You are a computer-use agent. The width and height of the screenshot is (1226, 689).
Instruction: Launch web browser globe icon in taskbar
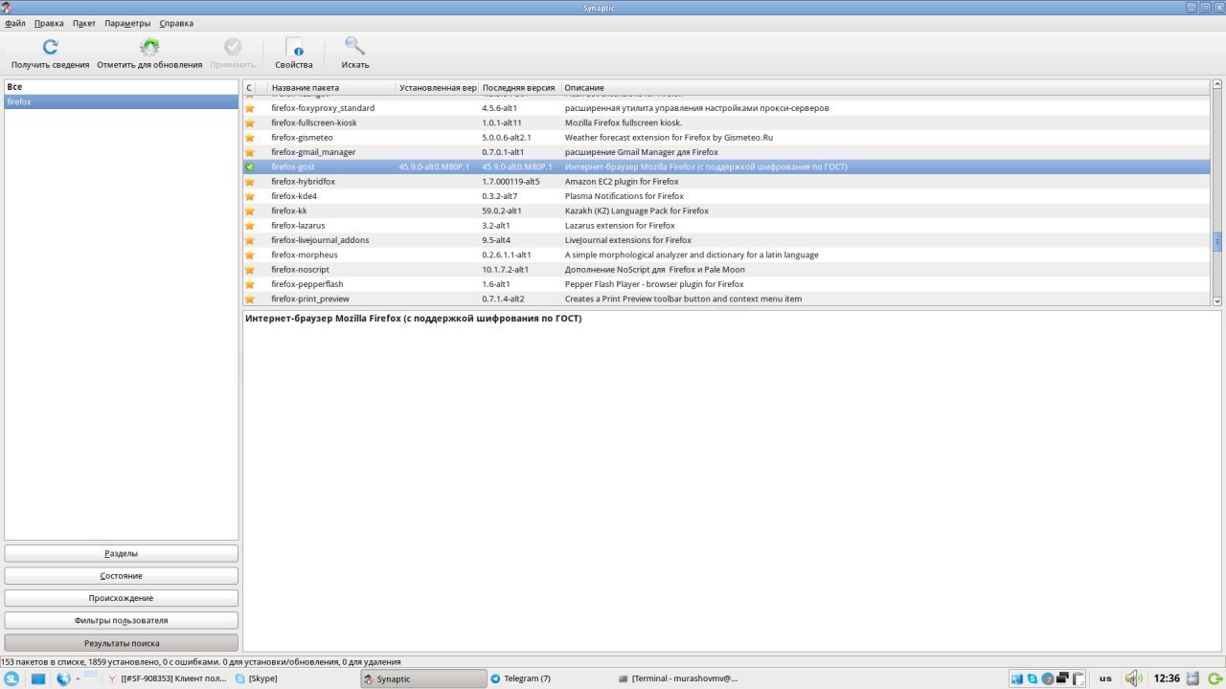tap(64, 678)
